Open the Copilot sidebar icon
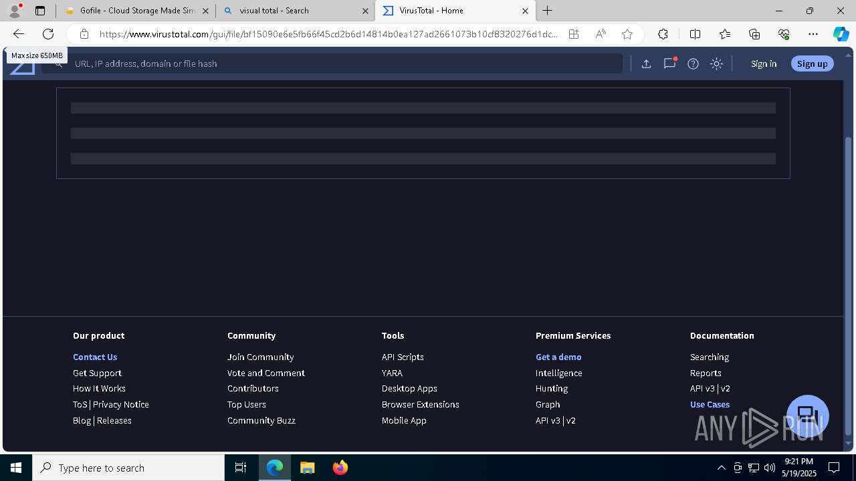This screenshot has width=856, height=481. click(841, 34)
